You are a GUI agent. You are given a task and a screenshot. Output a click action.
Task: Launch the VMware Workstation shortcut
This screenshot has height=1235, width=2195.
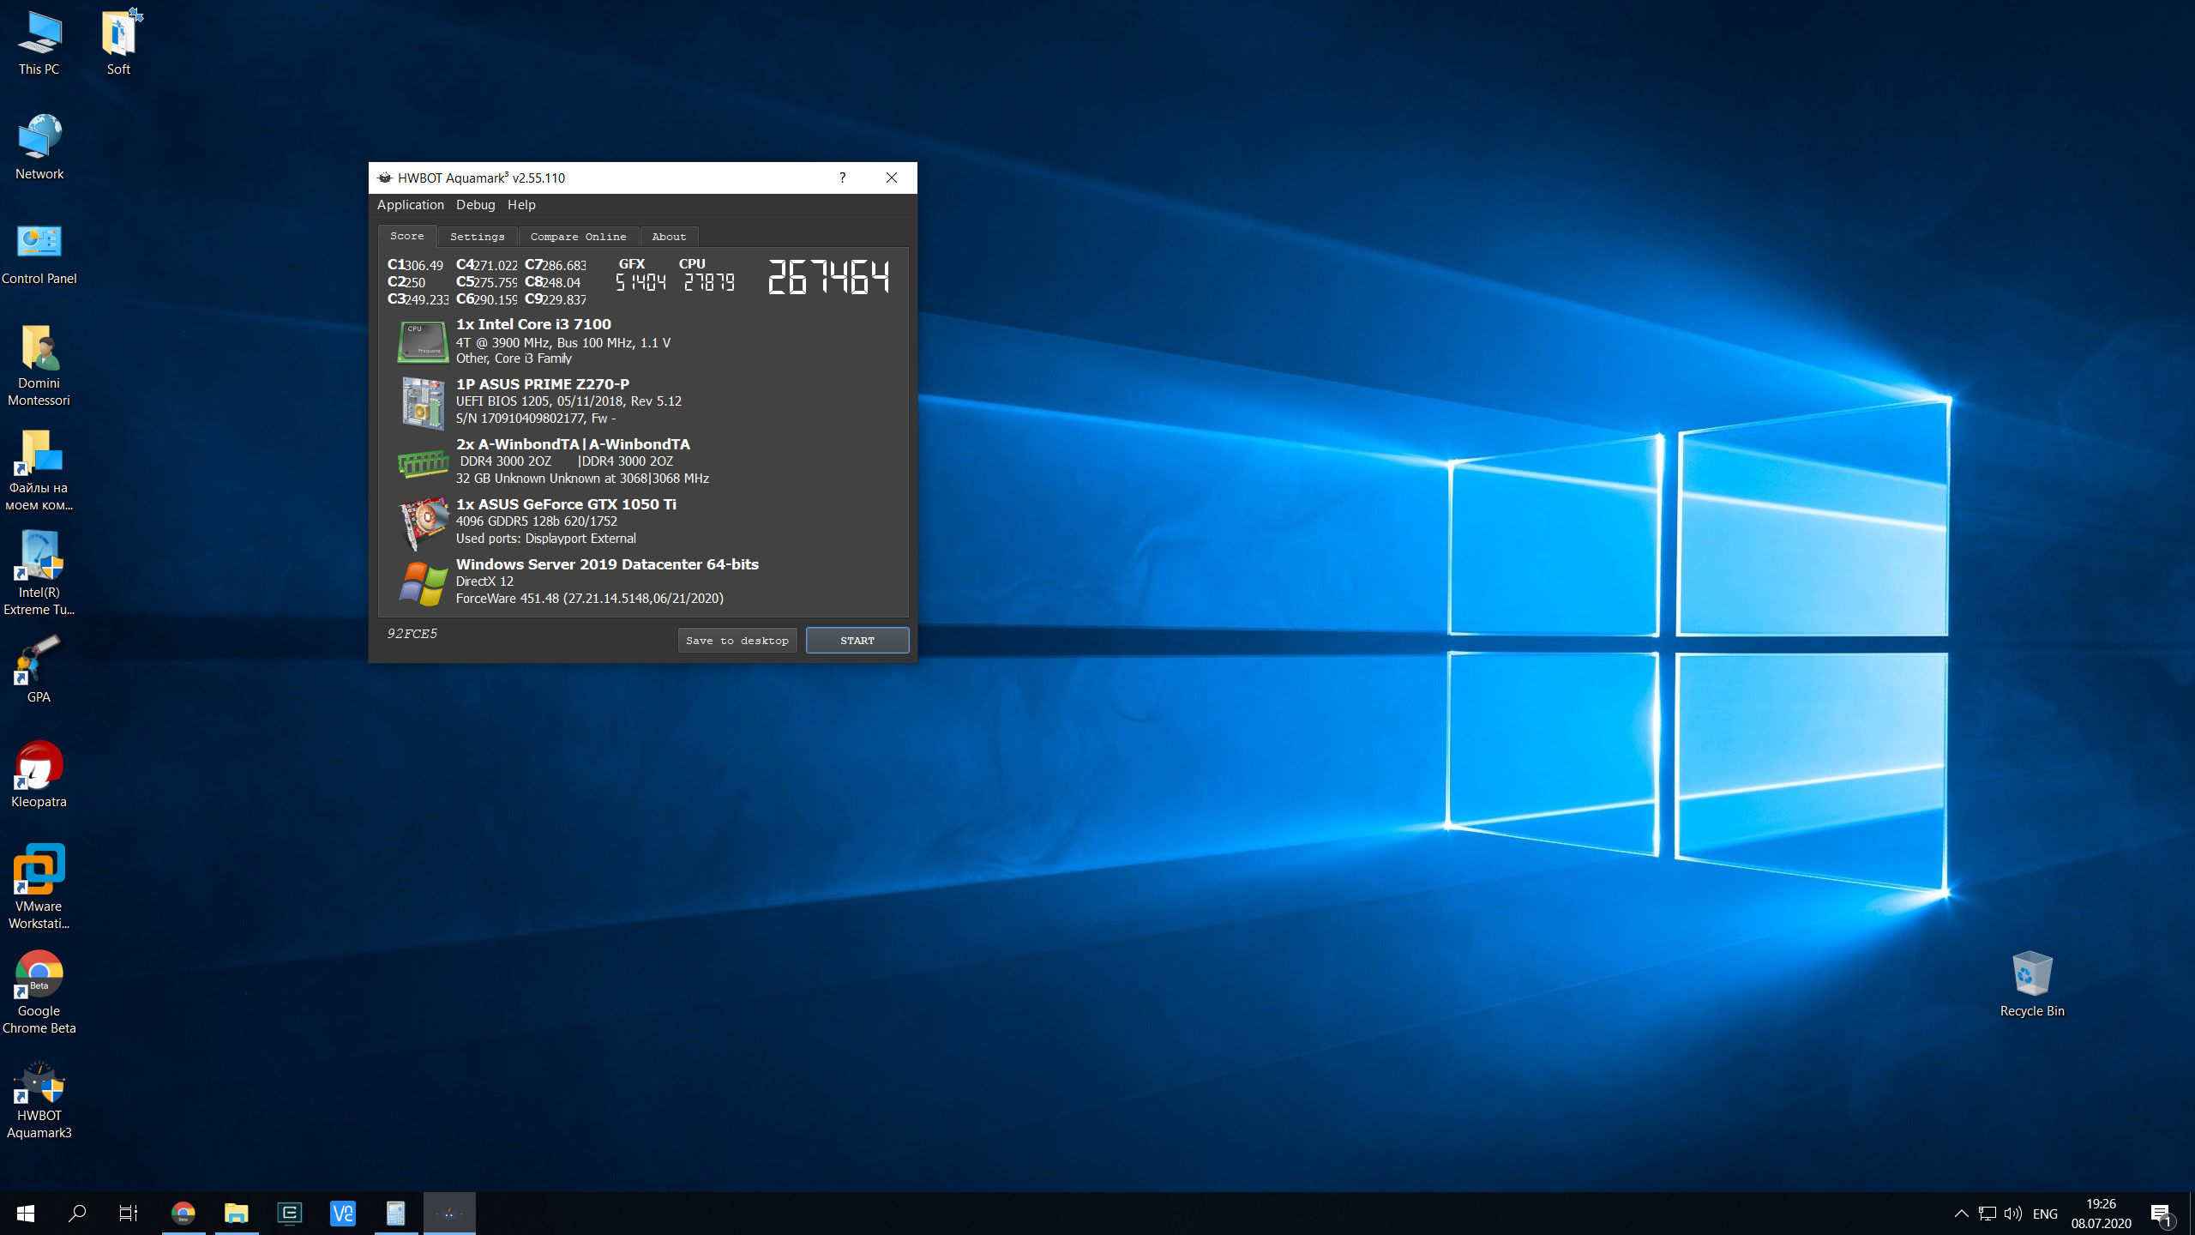coord(39,887)
